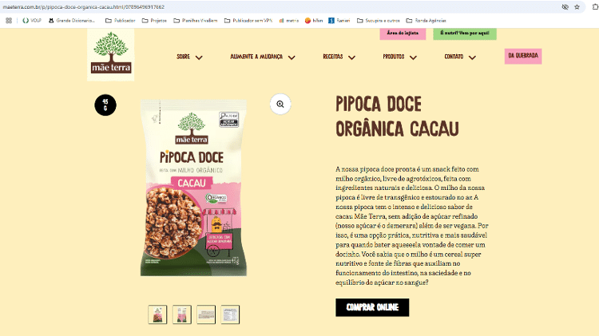Expand the Produtos menu chevron
The width and height of the screenshot is (599, 336).
tap(413, 57)
